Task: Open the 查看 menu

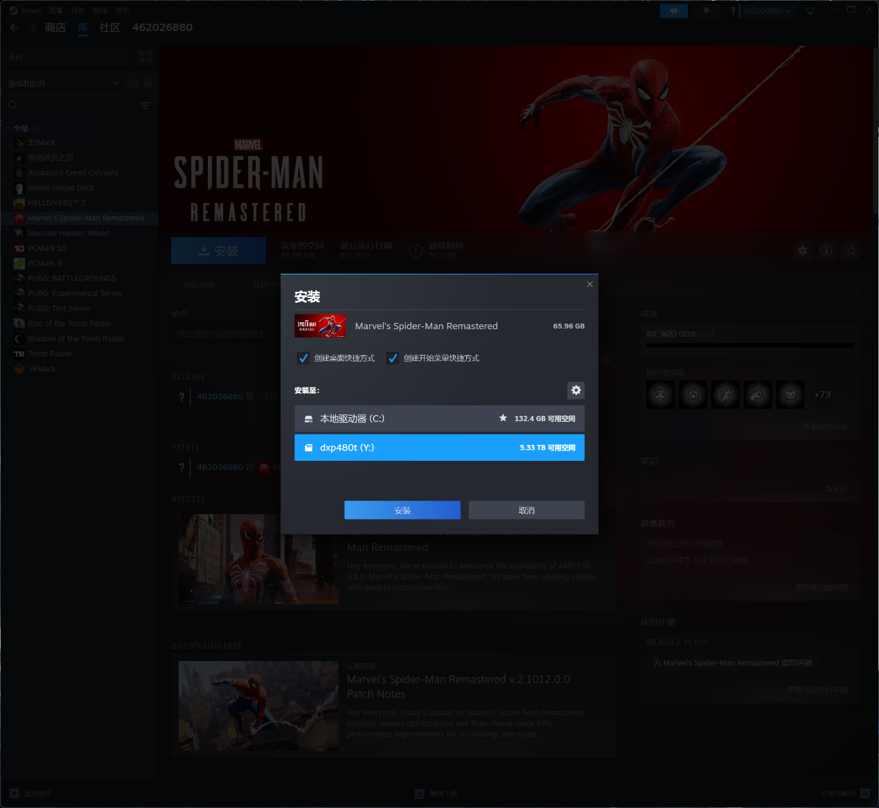Action: pos(56,10)
